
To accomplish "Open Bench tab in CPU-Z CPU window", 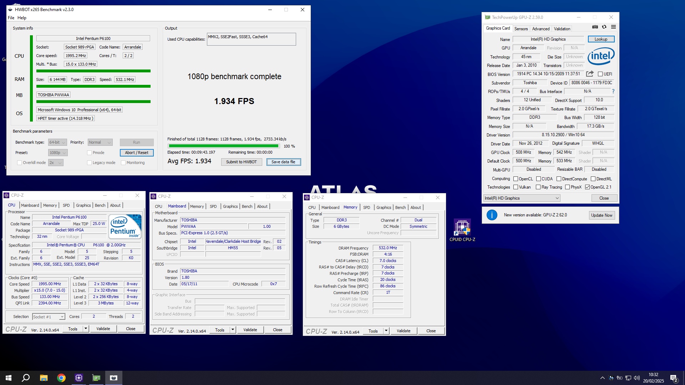I will coord(100,205).
